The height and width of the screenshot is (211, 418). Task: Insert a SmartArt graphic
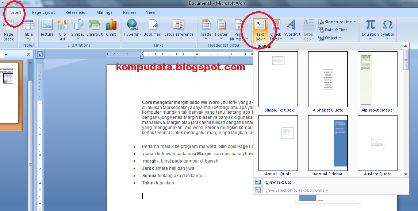pos(95,28)
